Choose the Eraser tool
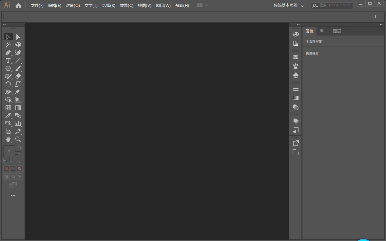386x241 pixels. coord(18,76)
